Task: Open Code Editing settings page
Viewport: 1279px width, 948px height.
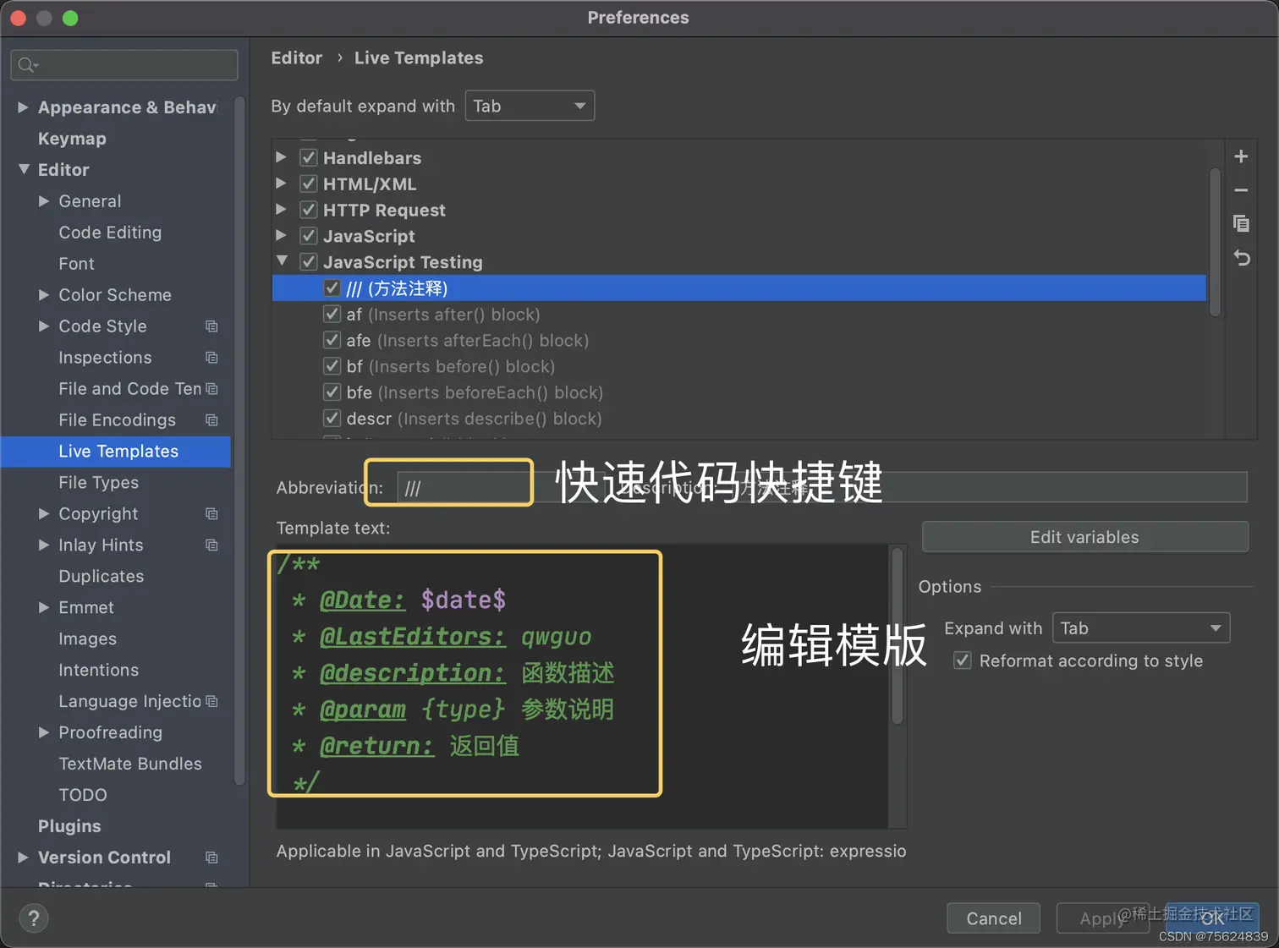Action: [110, 233]
